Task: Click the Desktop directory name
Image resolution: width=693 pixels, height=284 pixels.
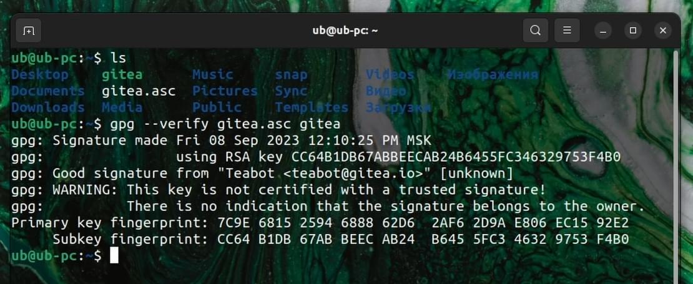Action: pyautogui.click(x=40, y=75)
